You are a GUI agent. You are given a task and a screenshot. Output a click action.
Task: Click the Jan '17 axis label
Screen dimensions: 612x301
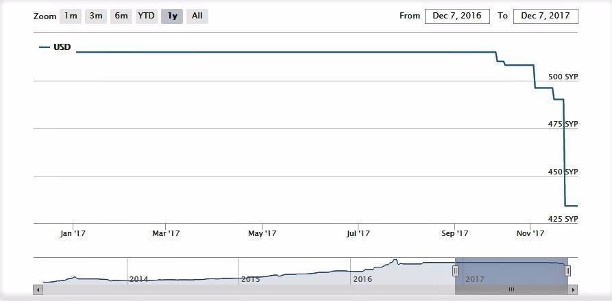73,233
